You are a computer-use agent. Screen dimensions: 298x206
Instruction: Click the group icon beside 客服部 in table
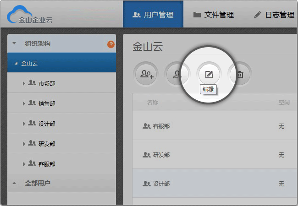(x=147, y=126)
